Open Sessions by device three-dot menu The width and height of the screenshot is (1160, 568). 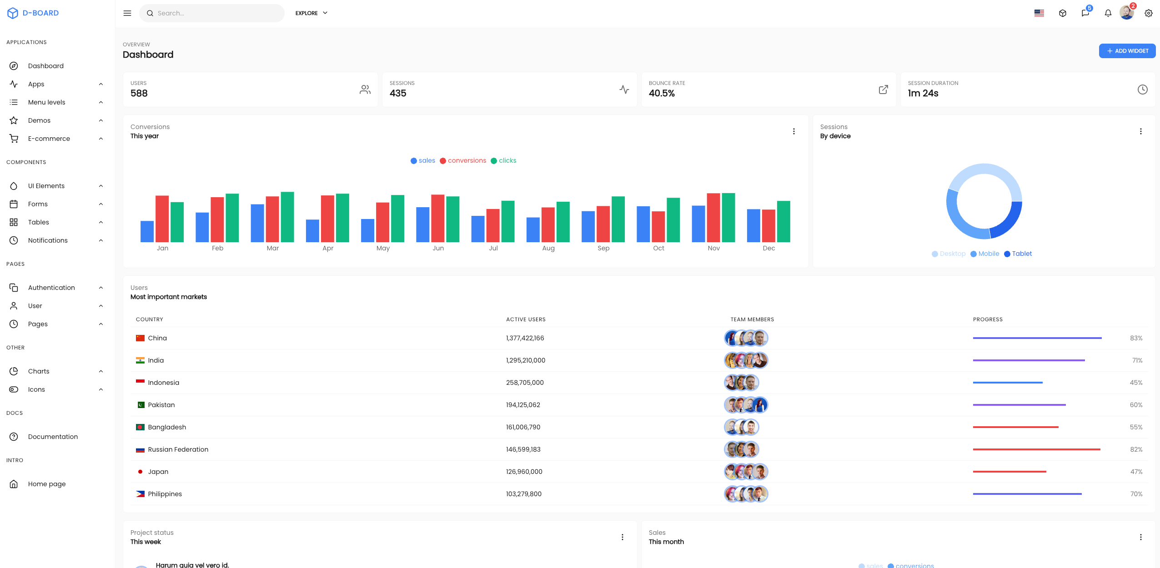(1141, 131)
